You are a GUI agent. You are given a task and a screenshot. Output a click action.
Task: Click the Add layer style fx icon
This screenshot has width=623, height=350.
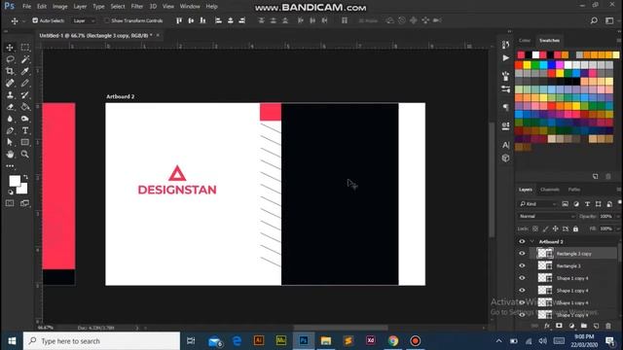pyautogui.click(x=547, y=326)
